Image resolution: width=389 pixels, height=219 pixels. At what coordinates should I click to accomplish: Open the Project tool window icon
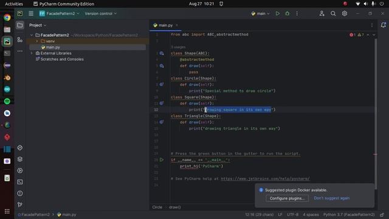point(20,25)
